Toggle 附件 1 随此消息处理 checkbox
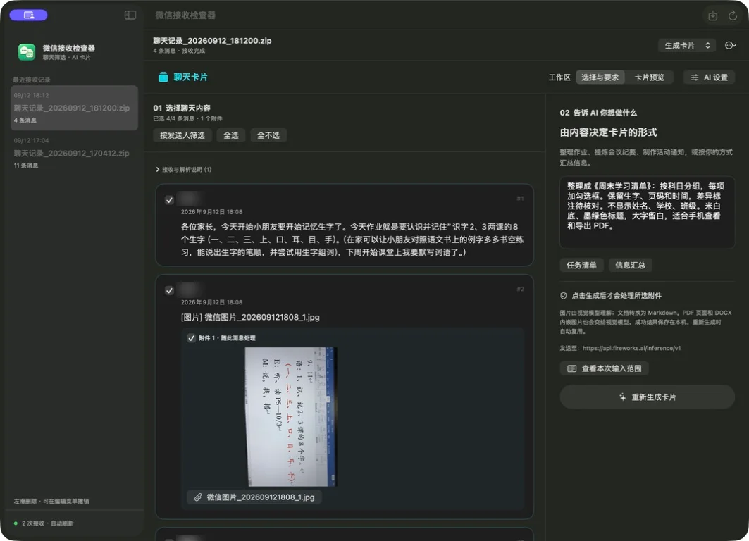749x541 pixels. click(191, 338)
